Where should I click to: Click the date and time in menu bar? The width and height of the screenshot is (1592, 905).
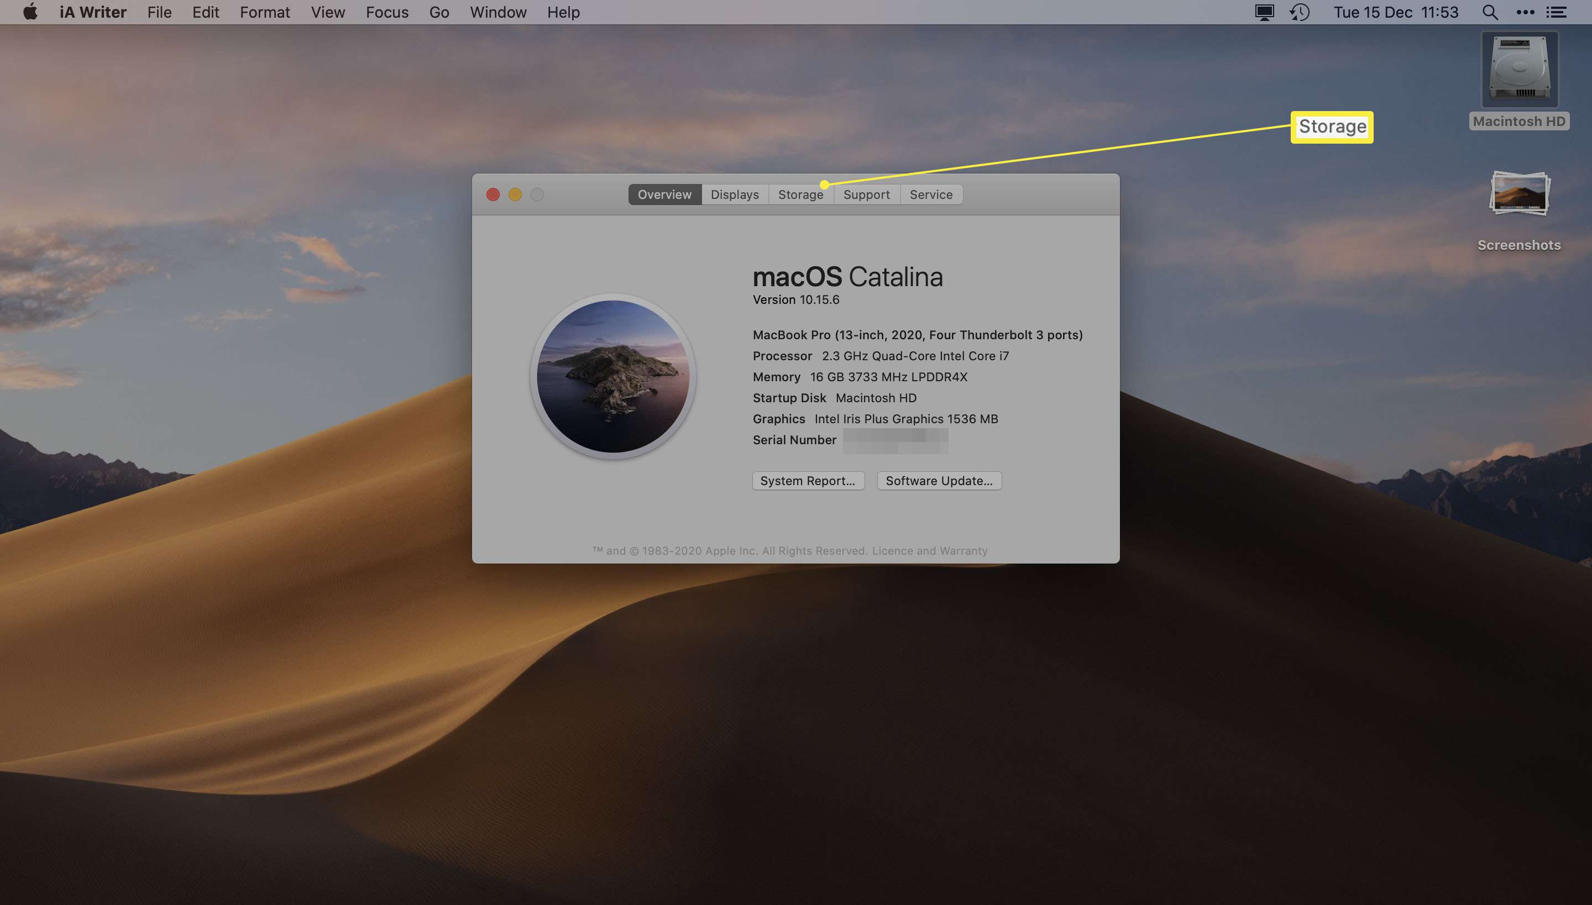tap(1395, 12)
